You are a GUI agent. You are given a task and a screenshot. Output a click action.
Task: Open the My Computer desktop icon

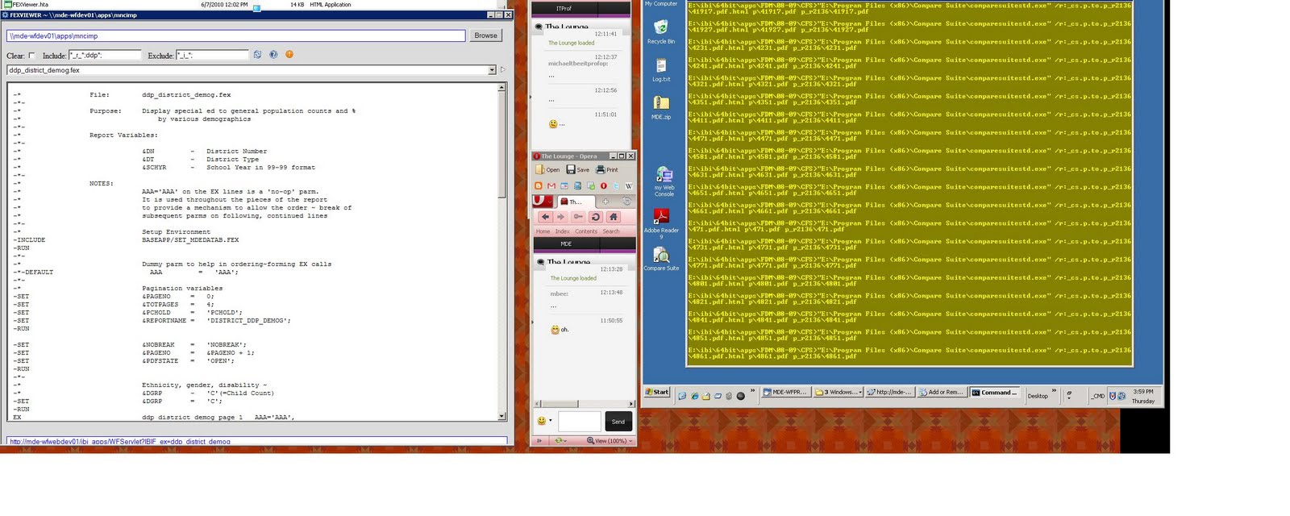[x=661, y=4]
